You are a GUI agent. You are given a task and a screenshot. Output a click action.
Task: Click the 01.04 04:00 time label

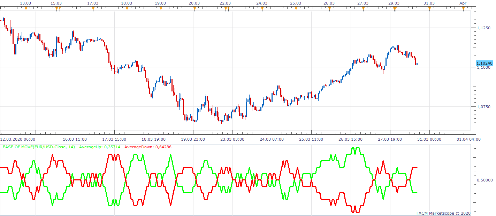point(470,139)
